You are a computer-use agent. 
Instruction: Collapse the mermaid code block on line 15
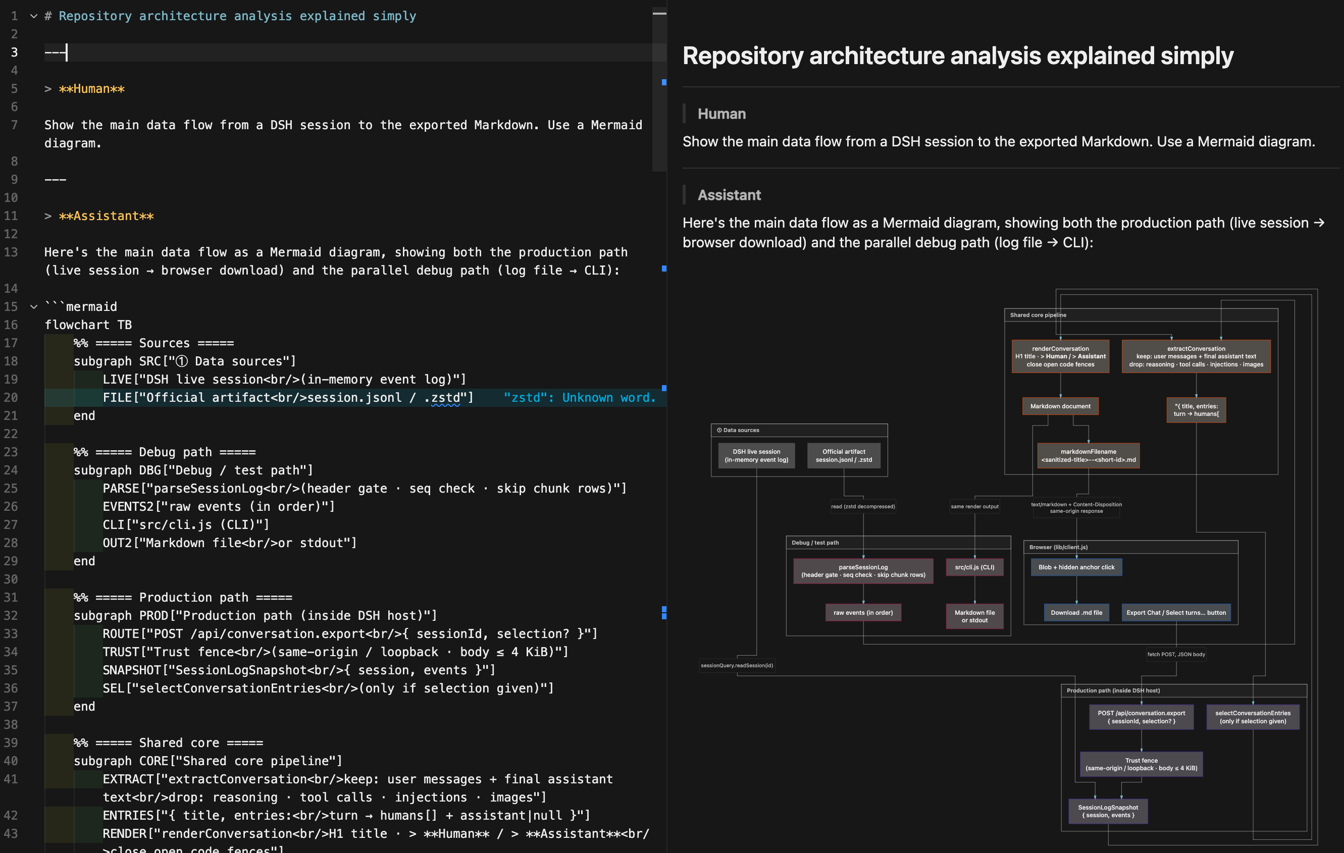tap(33, 307)
